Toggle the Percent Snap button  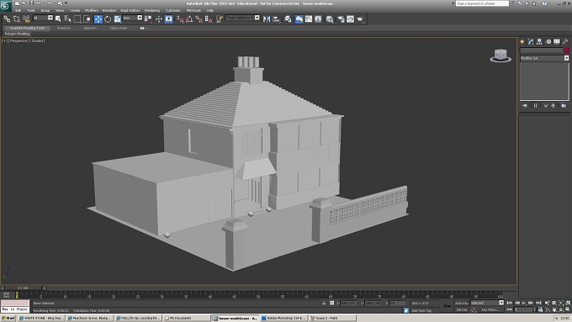(199, 19)
